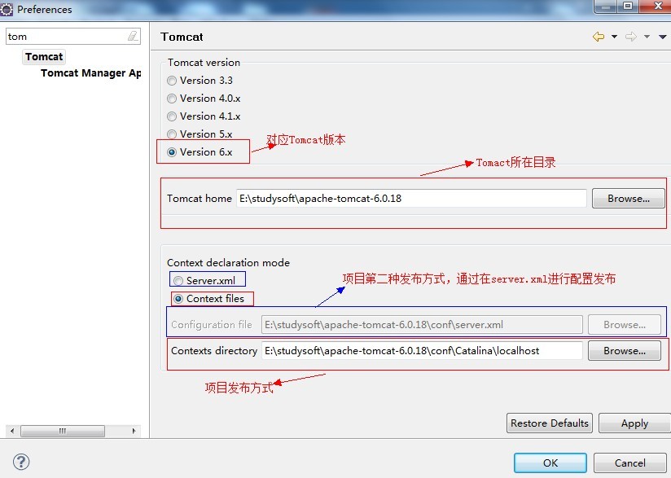This screenshot has width=671, height=478.
Task: Click the Tomcat home label
Action: point(199,199)
